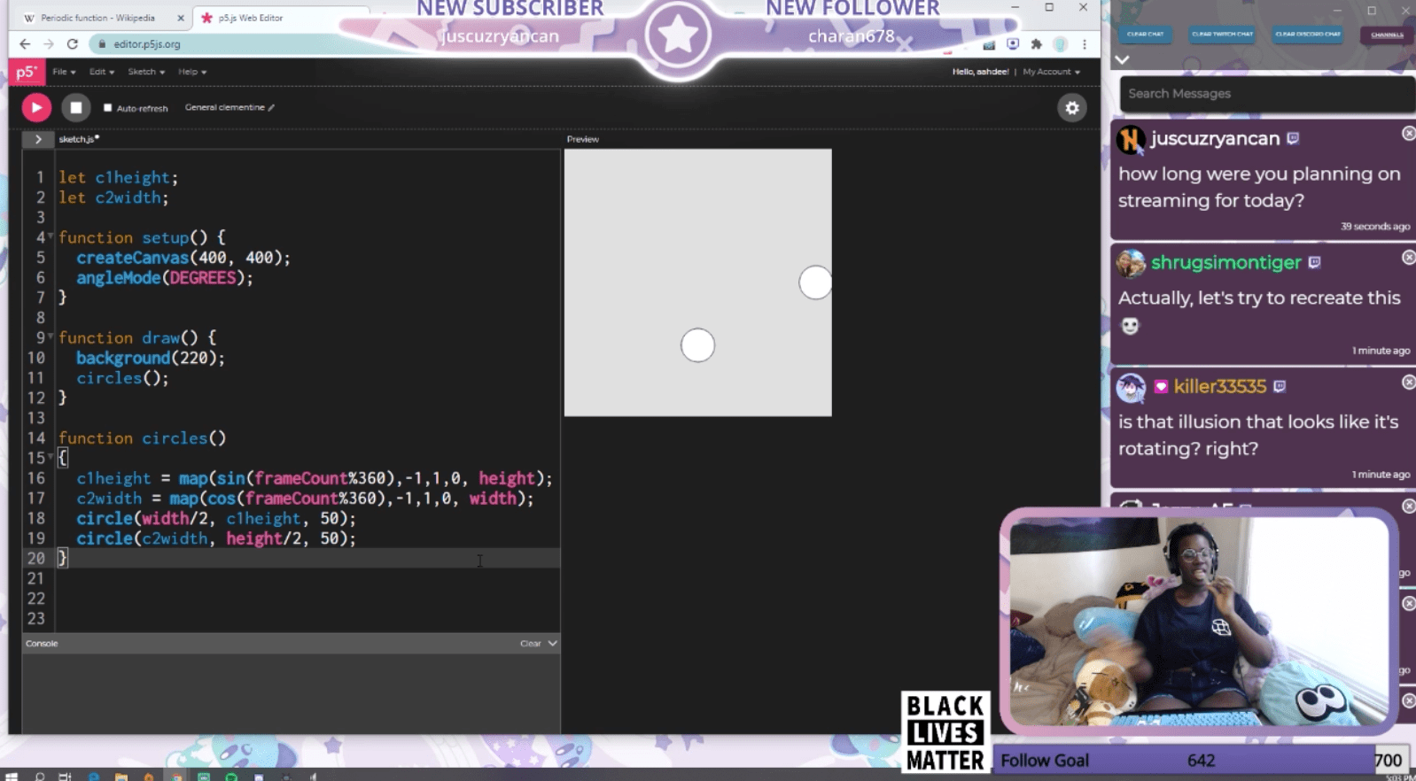Go forward in the browser
The width and height of the screenshot is (1416, 781).
pyautogui.click(x=49, y=43)
